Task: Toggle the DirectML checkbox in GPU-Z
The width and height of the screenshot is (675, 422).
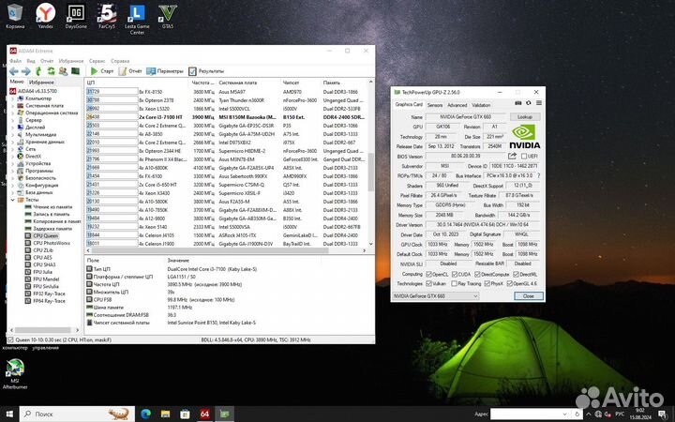Action: click(516, 274)
